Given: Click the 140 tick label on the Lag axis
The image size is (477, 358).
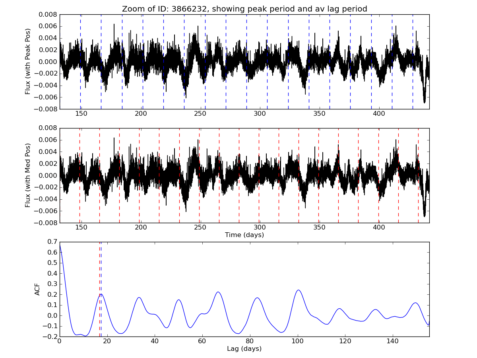Looking at the screenshot, I should pos(393,341).
